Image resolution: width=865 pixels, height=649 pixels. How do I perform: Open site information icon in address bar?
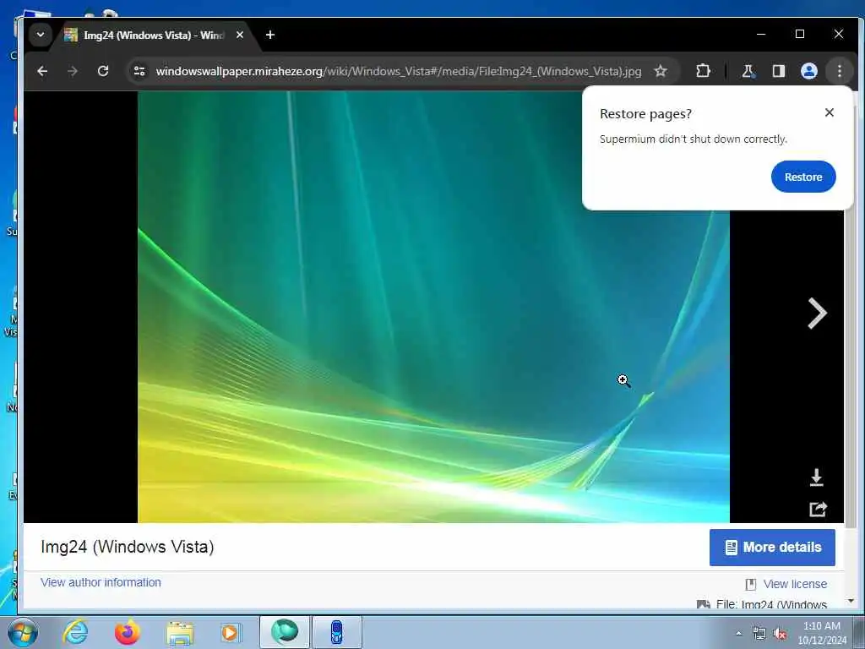point(139,71)
